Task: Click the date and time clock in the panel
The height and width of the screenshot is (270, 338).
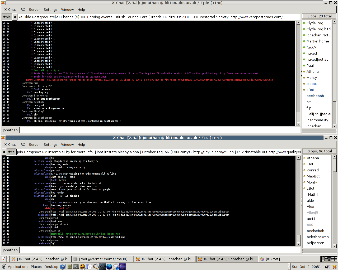Action: (x=306, y=267)
